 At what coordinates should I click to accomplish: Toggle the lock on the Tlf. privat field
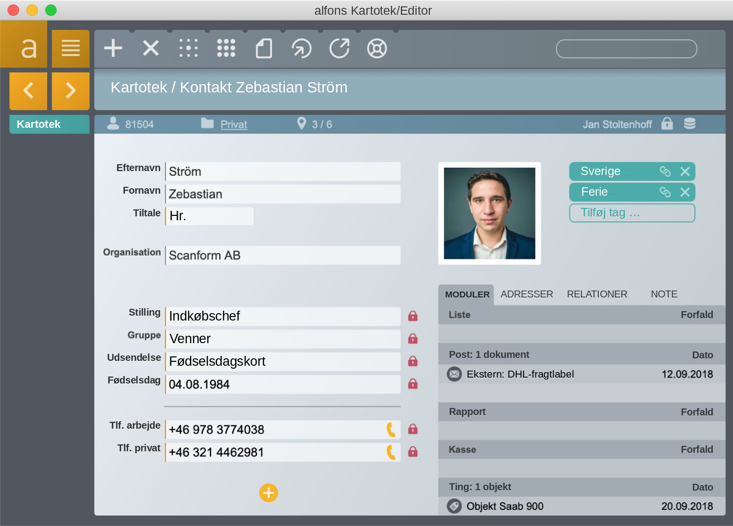coord(413,452)
